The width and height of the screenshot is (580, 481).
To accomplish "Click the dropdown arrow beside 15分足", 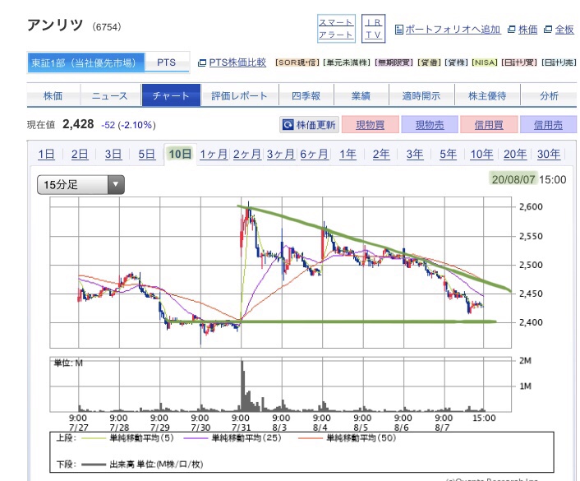I will click(116, 184).
